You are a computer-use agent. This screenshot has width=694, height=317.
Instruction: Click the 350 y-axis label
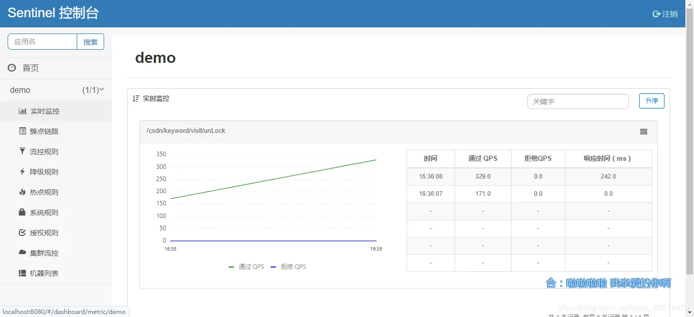click(161, 154)
